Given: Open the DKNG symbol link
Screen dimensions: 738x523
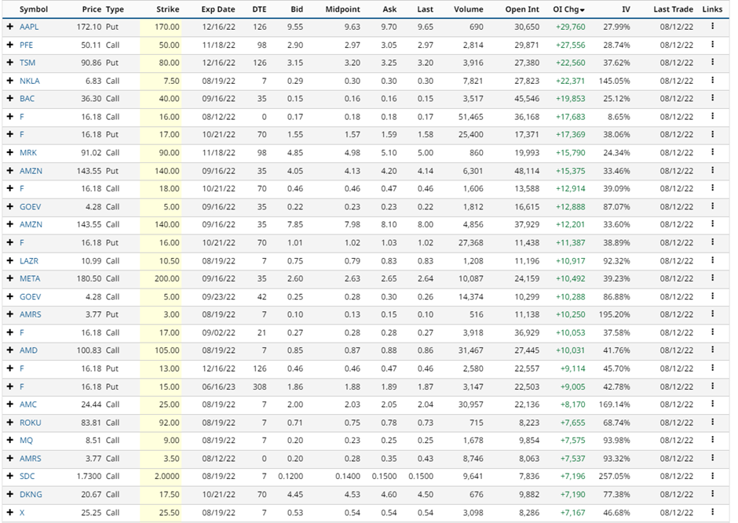Looking at the screenshot, I should click(31, 494).
